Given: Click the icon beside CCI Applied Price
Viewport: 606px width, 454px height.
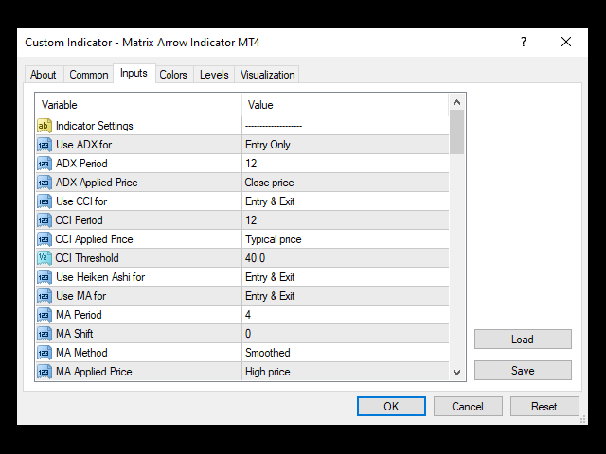Looking at the screenshot, I should 45,239.
